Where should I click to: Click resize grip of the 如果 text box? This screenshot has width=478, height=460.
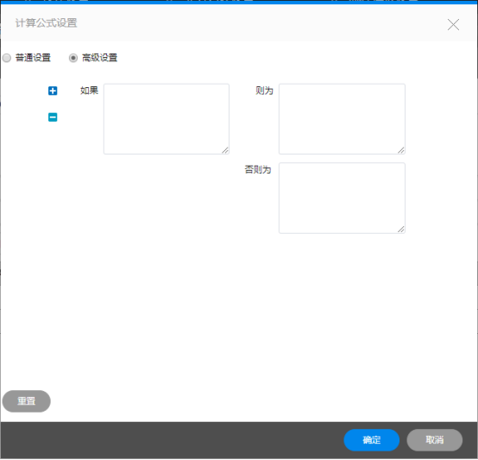click(x=225, y=150)
